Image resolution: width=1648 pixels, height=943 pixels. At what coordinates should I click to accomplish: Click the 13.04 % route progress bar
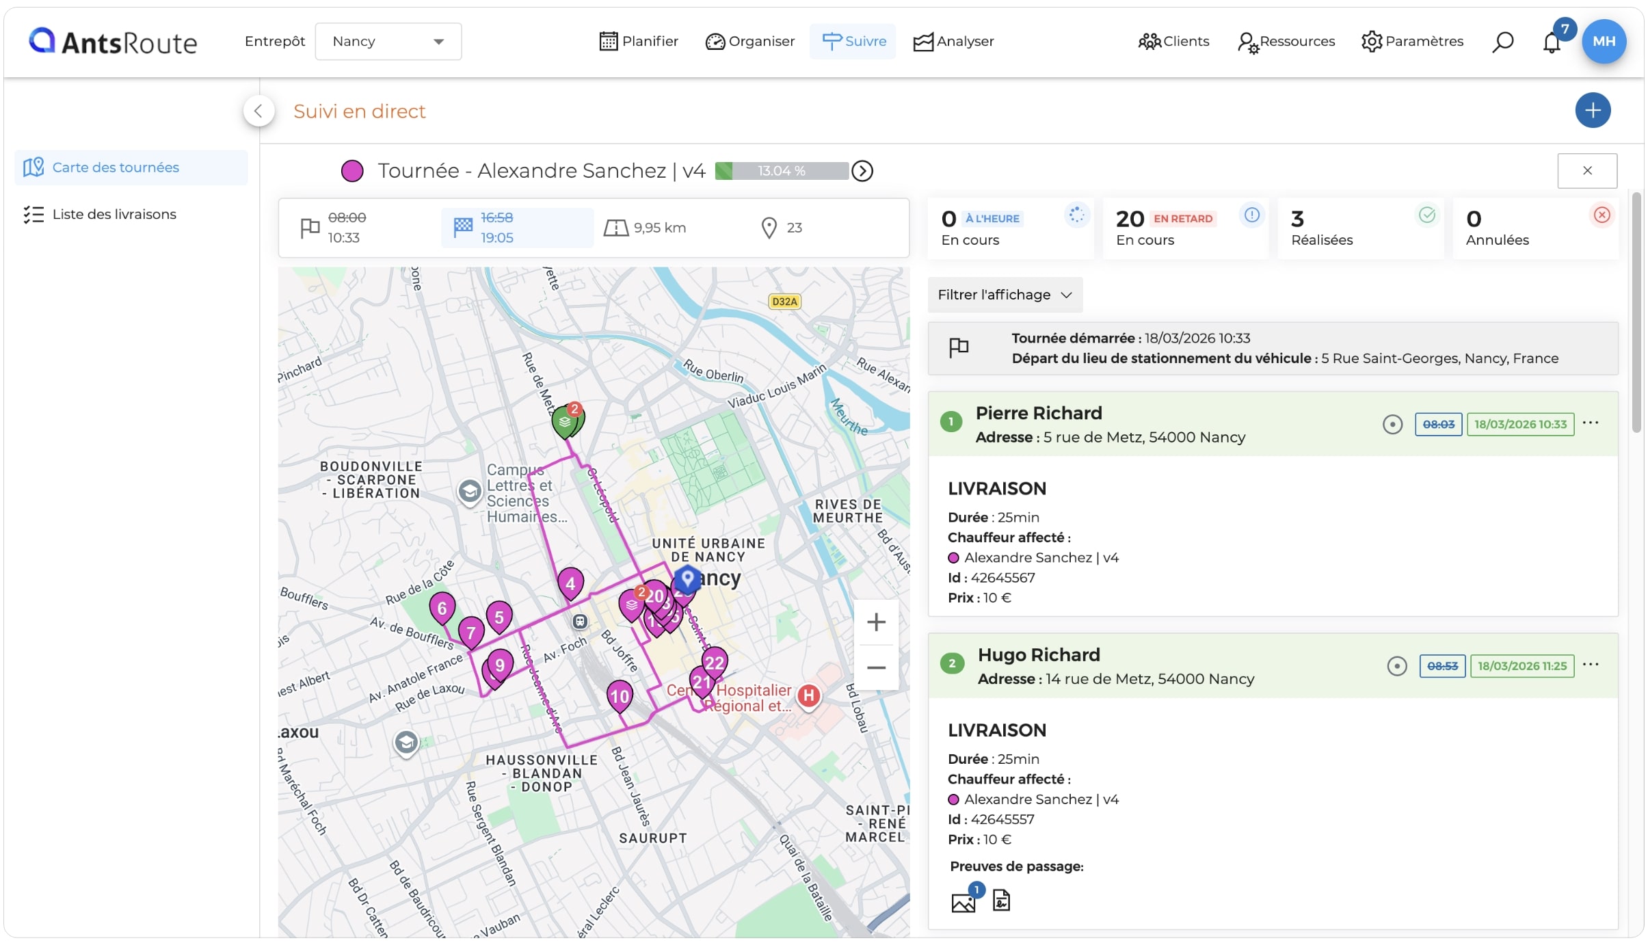782,171
